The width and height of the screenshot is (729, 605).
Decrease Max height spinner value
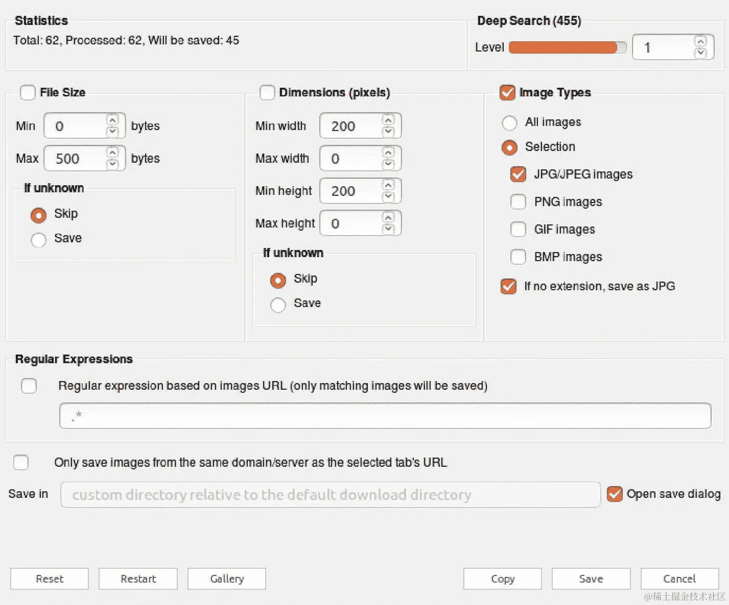(388, 229)
